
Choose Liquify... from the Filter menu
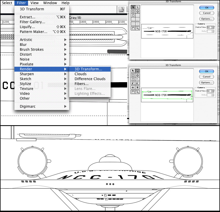click(x=42, y=27)
